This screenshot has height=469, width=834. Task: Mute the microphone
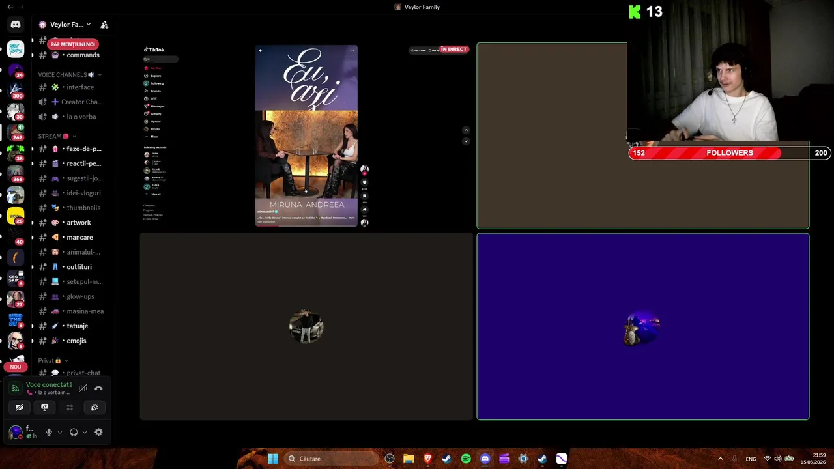coord(49,432)
